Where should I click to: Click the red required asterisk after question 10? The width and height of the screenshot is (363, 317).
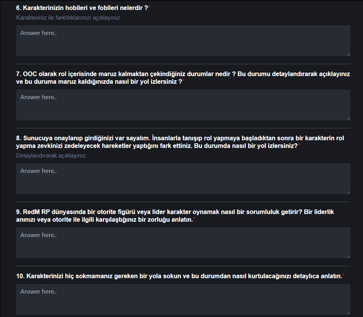[x=343, y=275]
